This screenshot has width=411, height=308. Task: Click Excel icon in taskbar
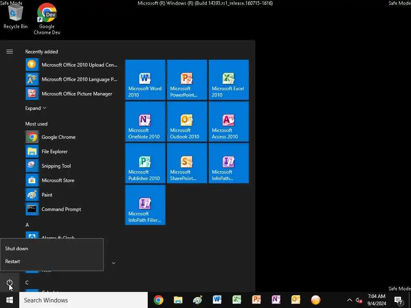pyautogui.click(x=237, y=300)
